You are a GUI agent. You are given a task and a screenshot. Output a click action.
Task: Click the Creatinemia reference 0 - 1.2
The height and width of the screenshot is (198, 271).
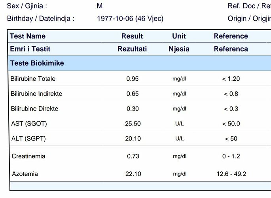[231, 156]
